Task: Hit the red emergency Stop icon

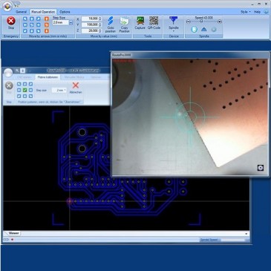Action: pyautogui.click(x=11, y=21)
